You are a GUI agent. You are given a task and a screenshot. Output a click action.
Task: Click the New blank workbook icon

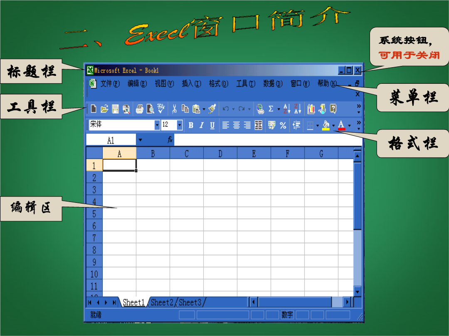[94, 109]
